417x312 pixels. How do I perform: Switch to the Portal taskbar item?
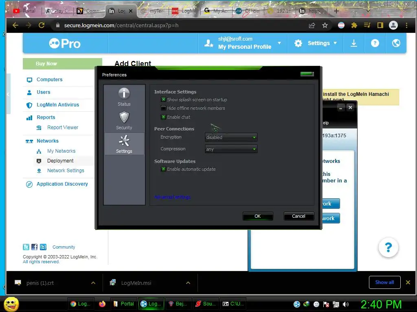(124, 304)
